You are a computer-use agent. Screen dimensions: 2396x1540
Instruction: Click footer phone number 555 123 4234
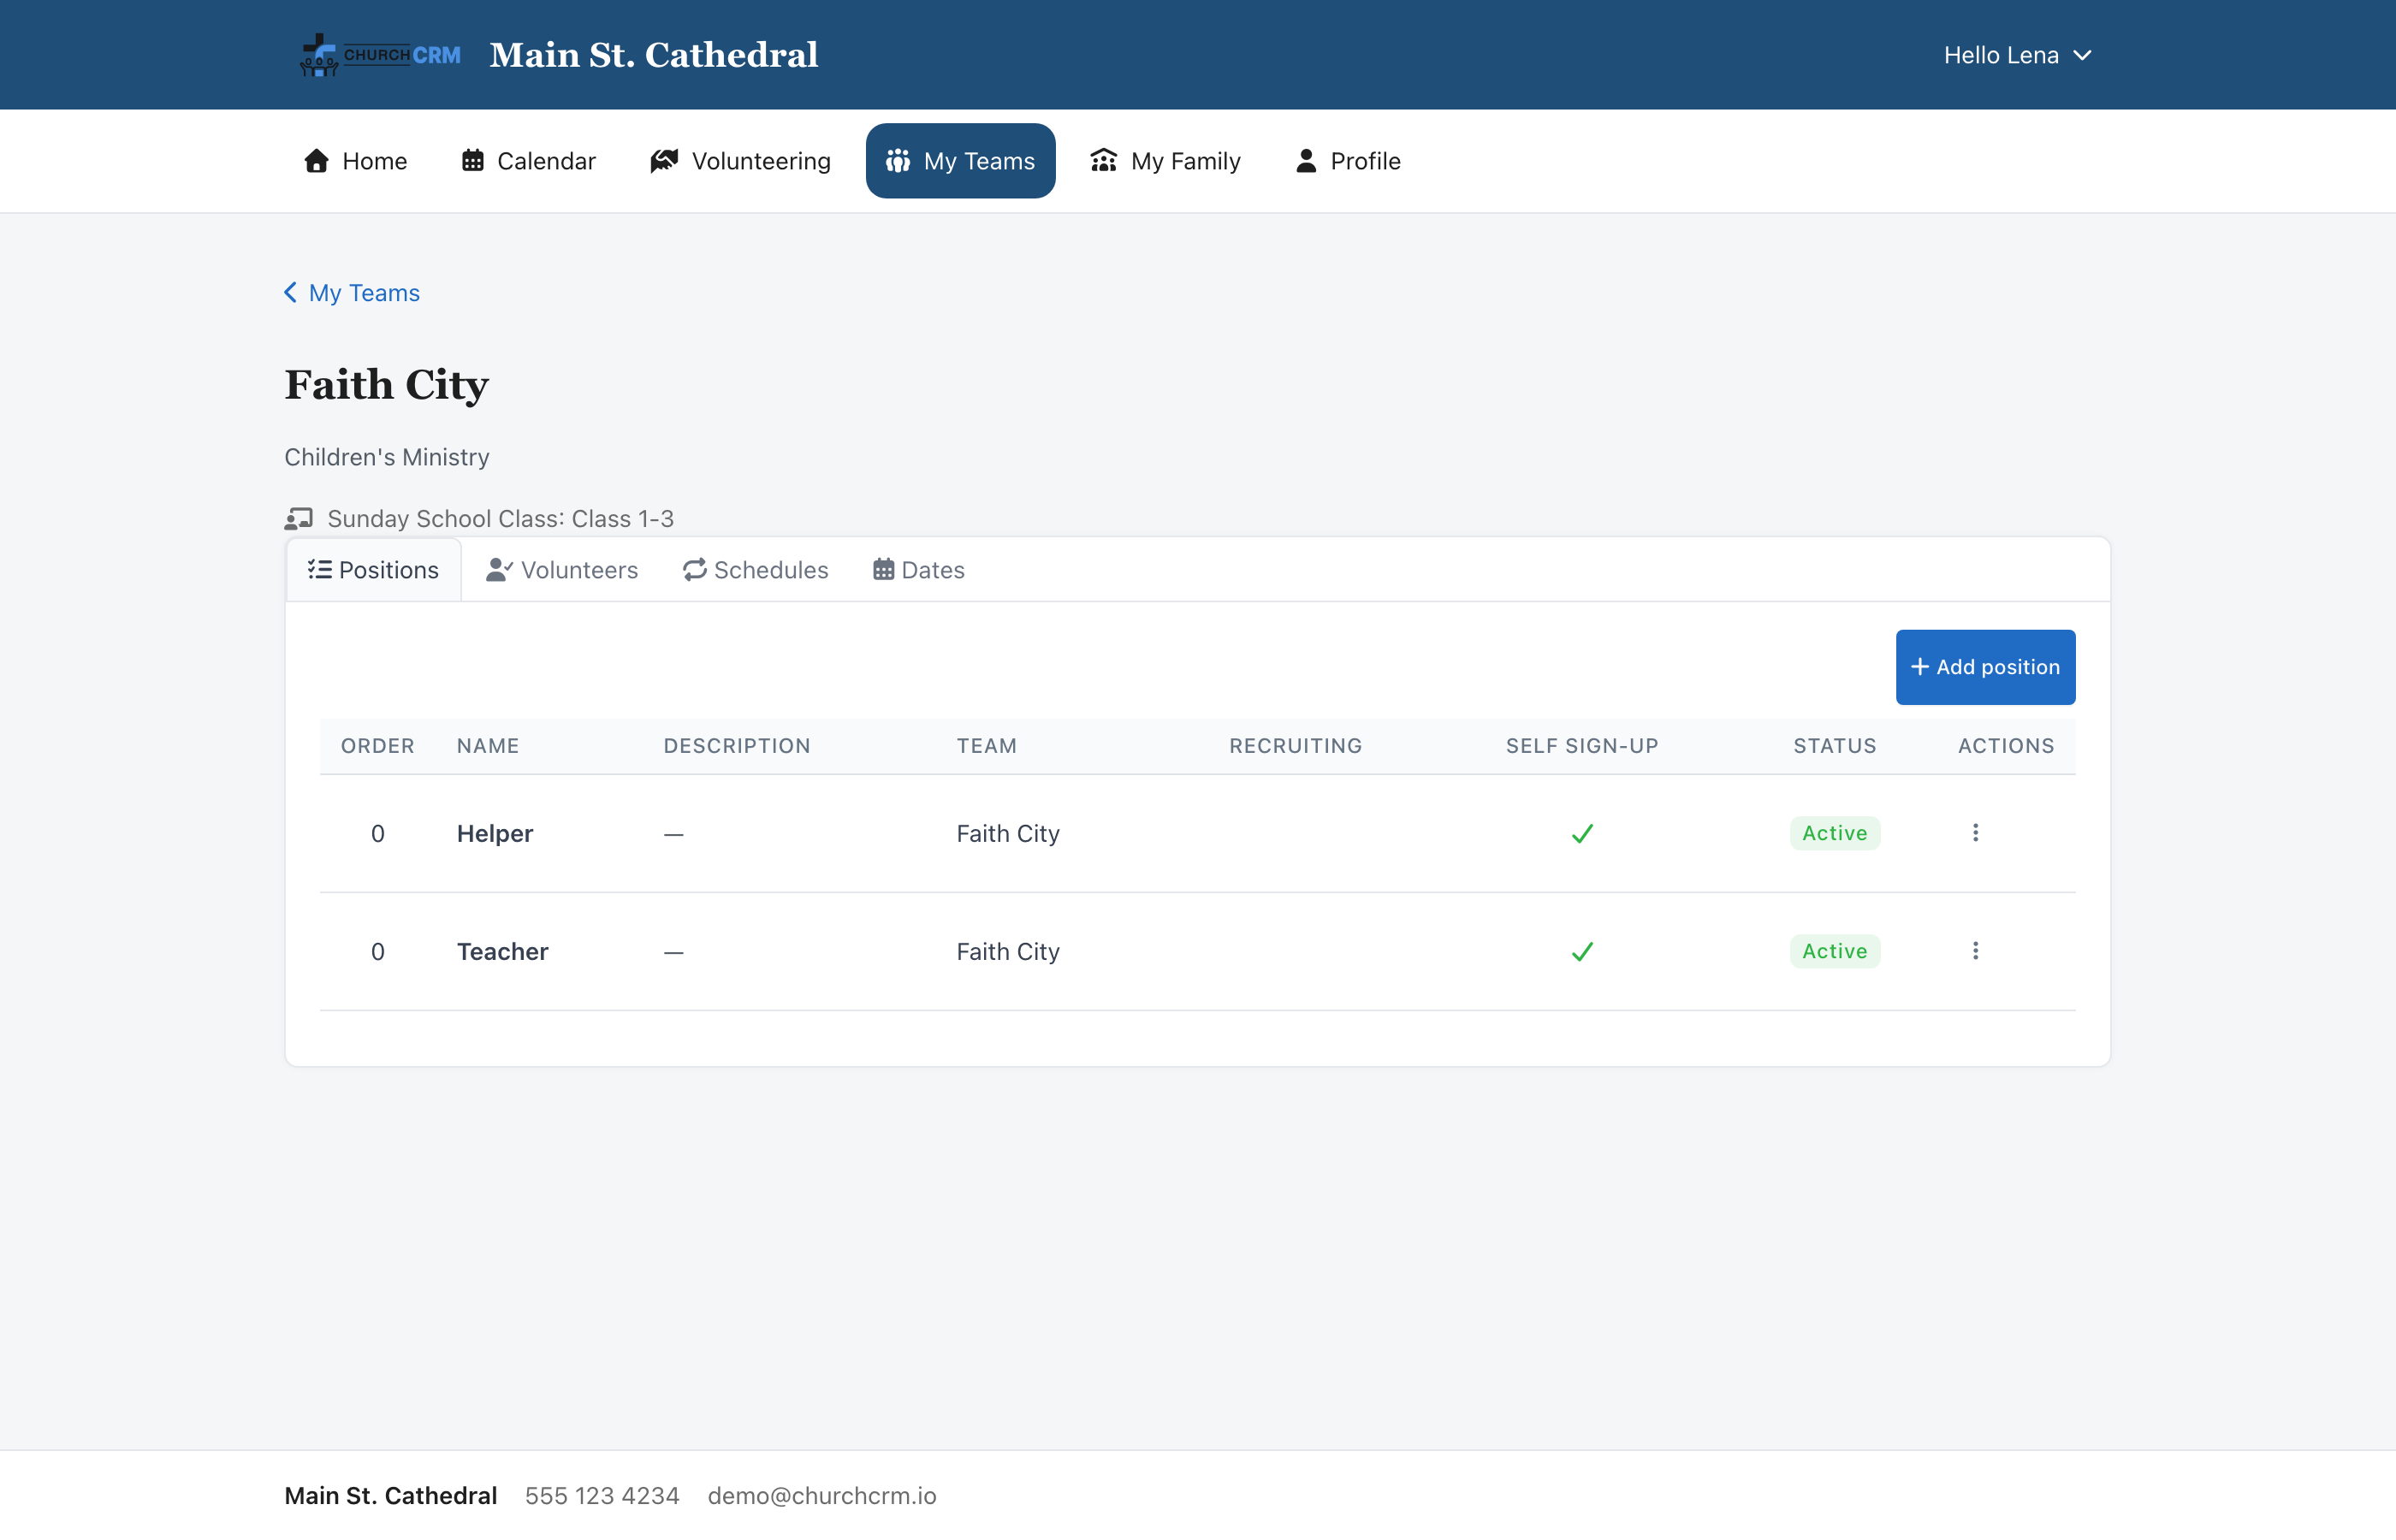click(602, 1495)
